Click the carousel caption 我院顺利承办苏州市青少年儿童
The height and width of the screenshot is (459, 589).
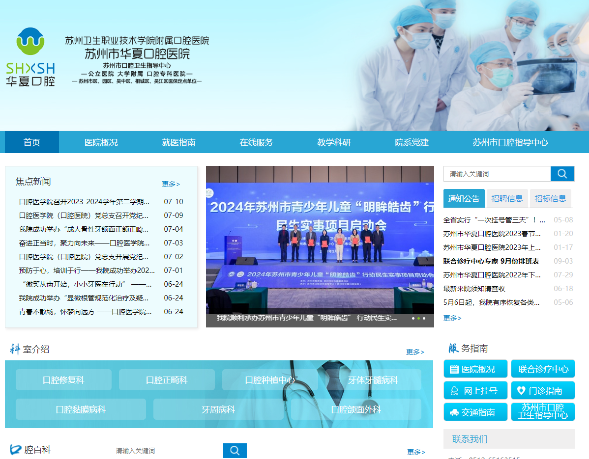coord(307,318)
